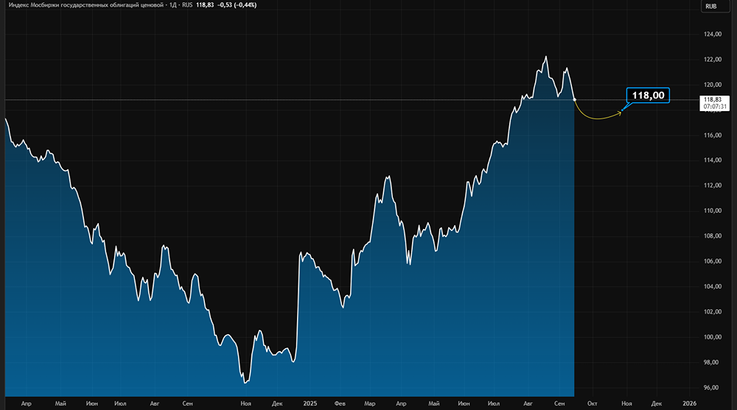Click the Мар month label on time axis
The width and height of the screenshot is (737, 410).
370,403
